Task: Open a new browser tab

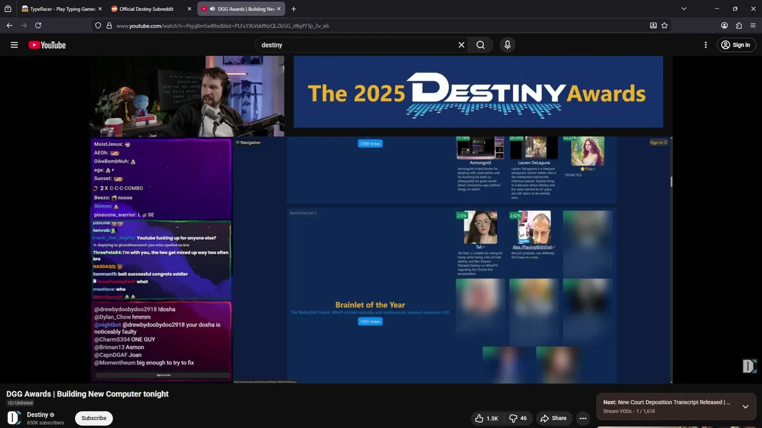Action: click(293, 9)
